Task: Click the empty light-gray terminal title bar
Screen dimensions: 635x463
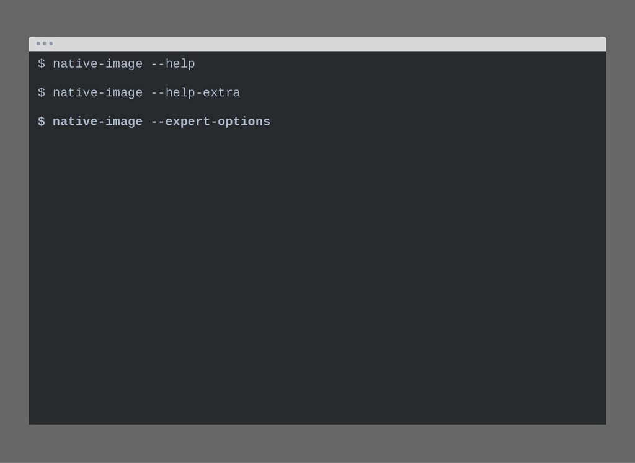Action: [317, 44]
